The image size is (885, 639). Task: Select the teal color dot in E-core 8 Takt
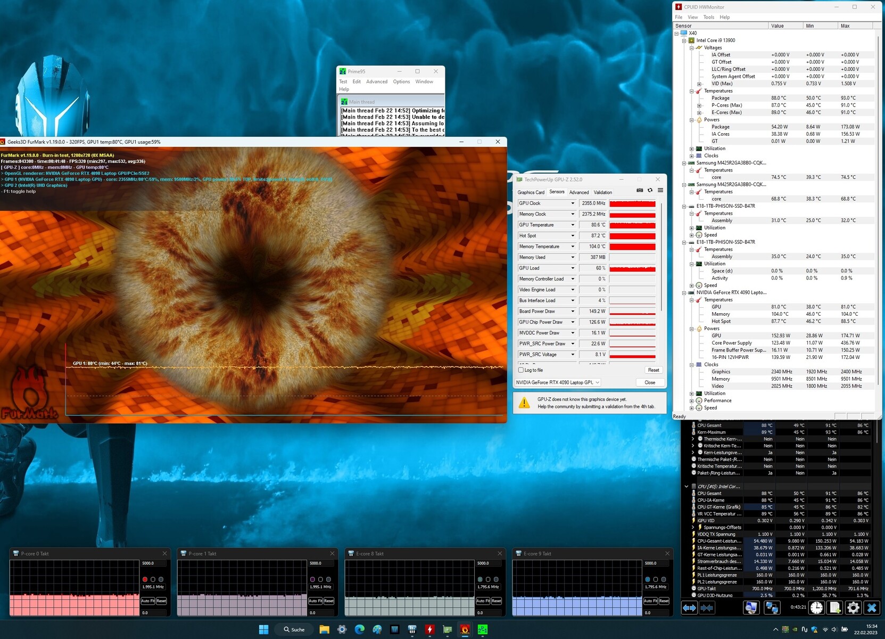click(x=480, y=579)
